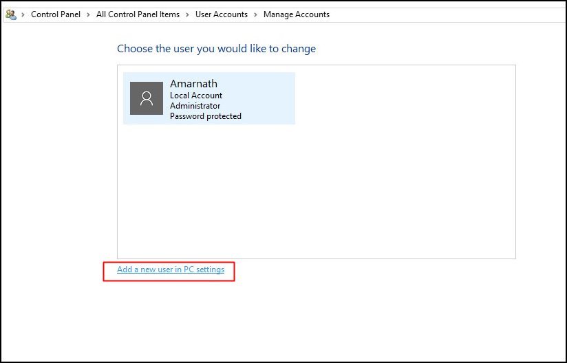Select the Manage Accounts breadcrumb
The height and width of the screenshot is (363, 567).
point(296,14)
